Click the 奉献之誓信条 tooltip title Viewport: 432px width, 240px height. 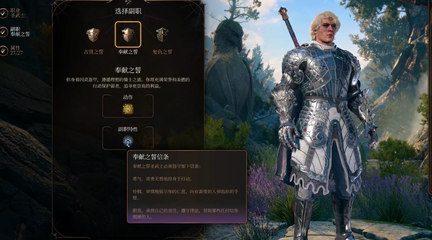[x=151, y=157]
